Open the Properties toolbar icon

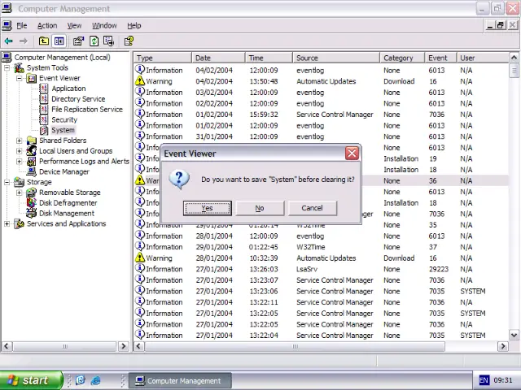tap(78, 41)
